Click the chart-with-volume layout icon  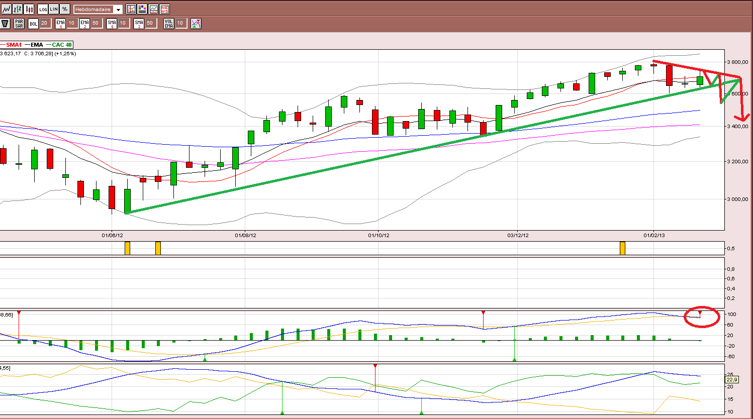(153, 9)
